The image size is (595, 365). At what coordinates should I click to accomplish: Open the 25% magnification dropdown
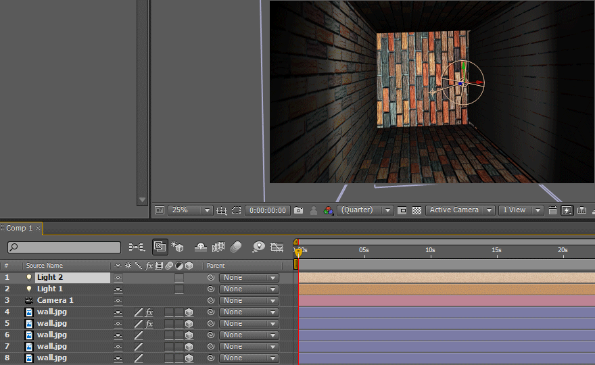(x=190, y=210)
